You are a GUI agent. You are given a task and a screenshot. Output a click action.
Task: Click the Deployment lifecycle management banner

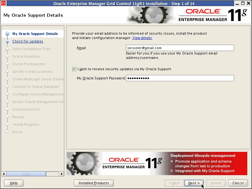(157, 163)
